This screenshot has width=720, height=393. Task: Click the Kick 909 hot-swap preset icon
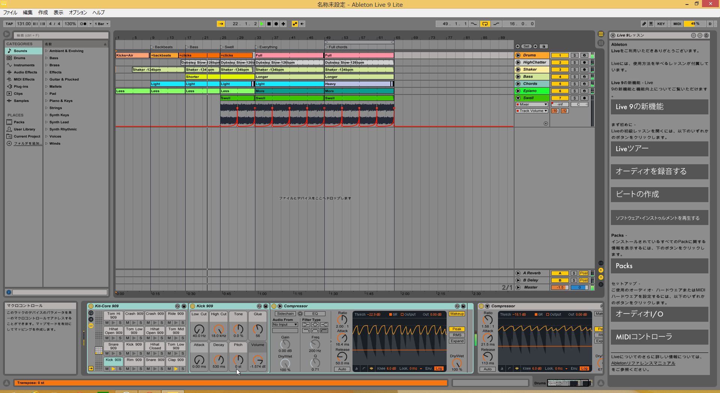[x=259, y=306]
